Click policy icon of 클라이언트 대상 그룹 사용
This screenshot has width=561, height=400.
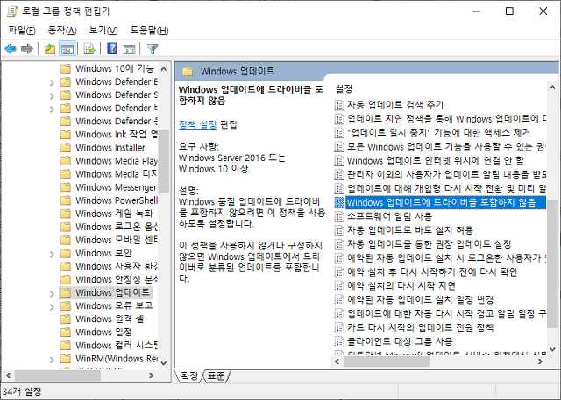339,341
